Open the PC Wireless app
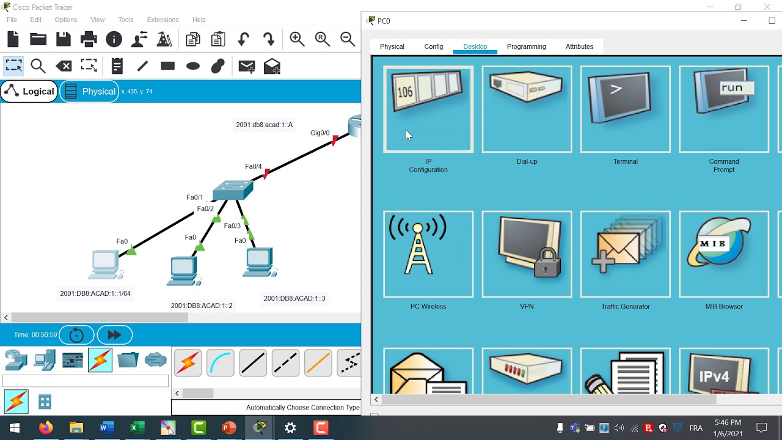This screenshot has height=440, width=782. point(428,254)
